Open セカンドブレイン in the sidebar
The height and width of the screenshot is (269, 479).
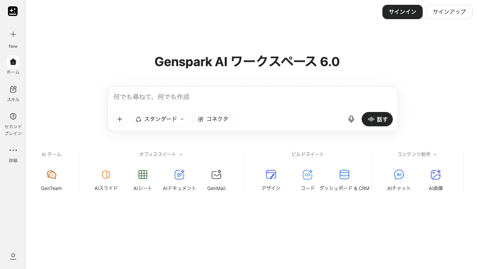(13, 124)
